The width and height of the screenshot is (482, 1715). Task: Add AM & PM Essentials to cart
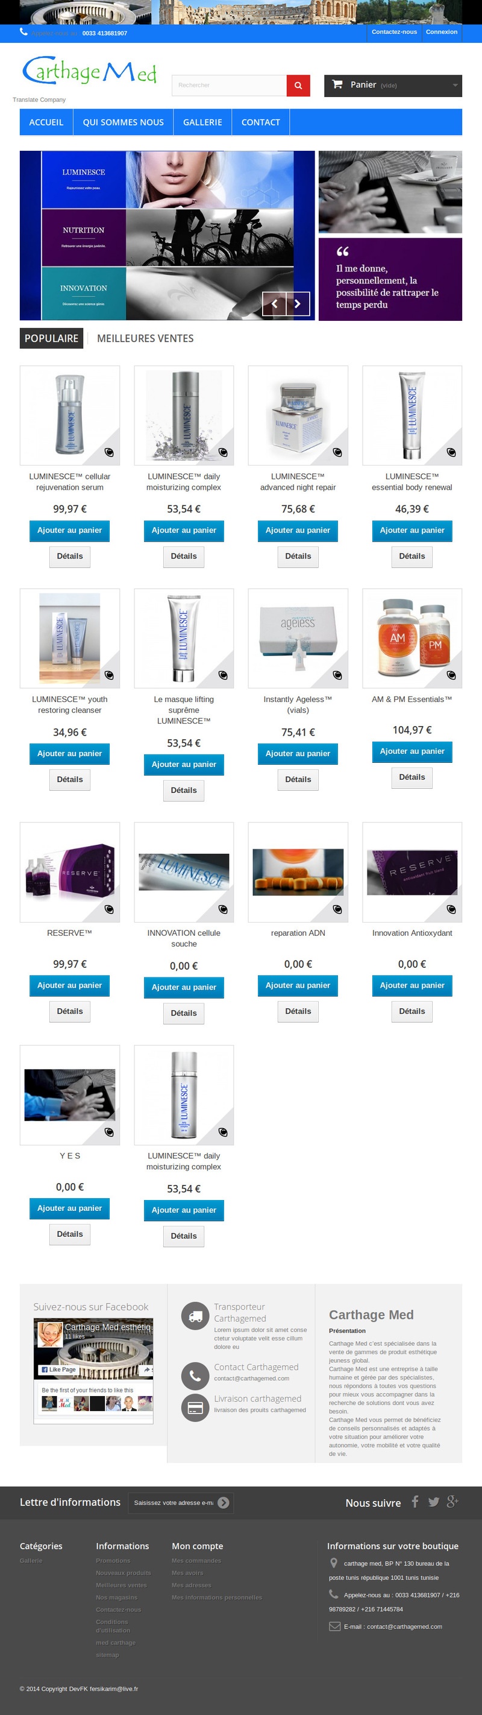click(412, 751)
